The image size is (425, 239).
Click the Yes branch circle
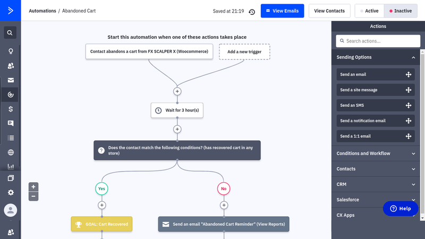pyautogui.click(x=101, y=189)
